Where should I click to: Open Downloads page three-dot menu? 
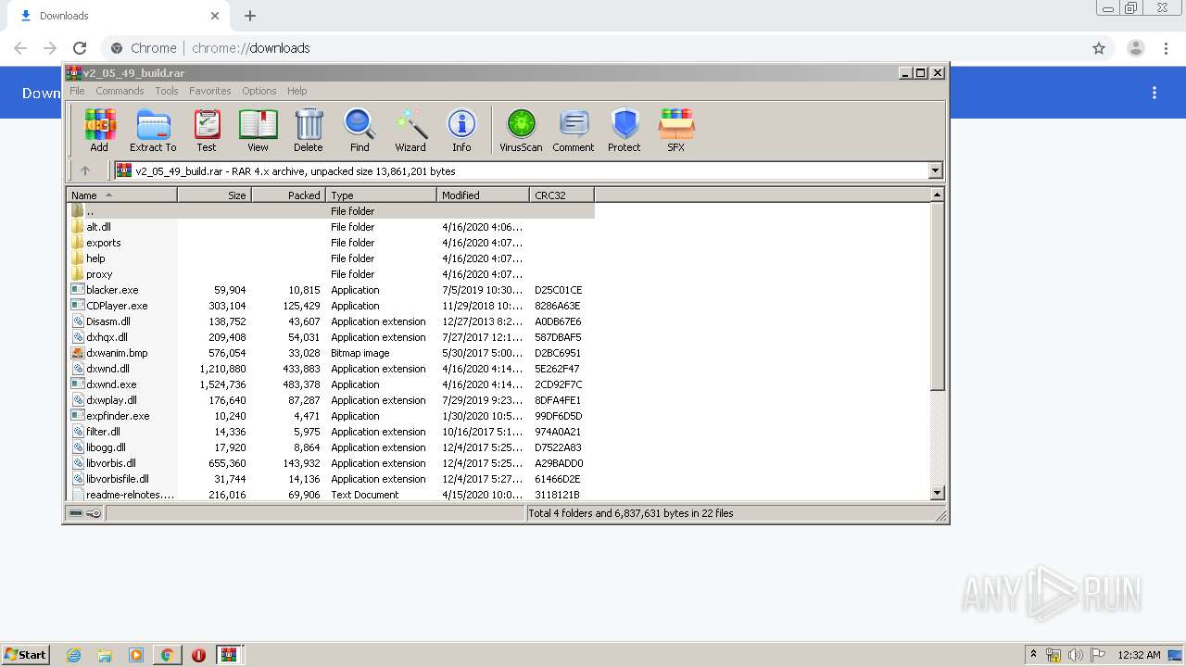(1154, 93)
